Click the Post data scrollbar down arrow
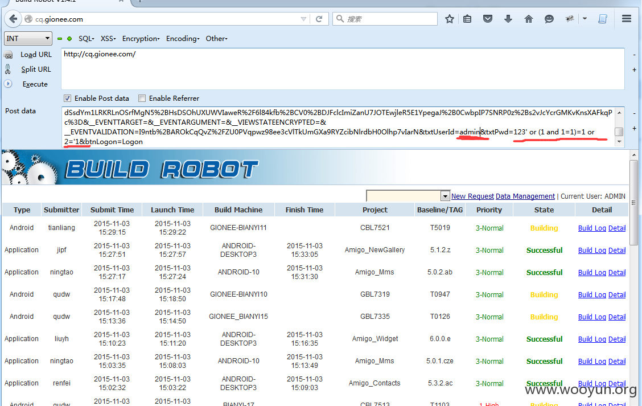Viewport: 642px width, 406px height. [619, 142]
